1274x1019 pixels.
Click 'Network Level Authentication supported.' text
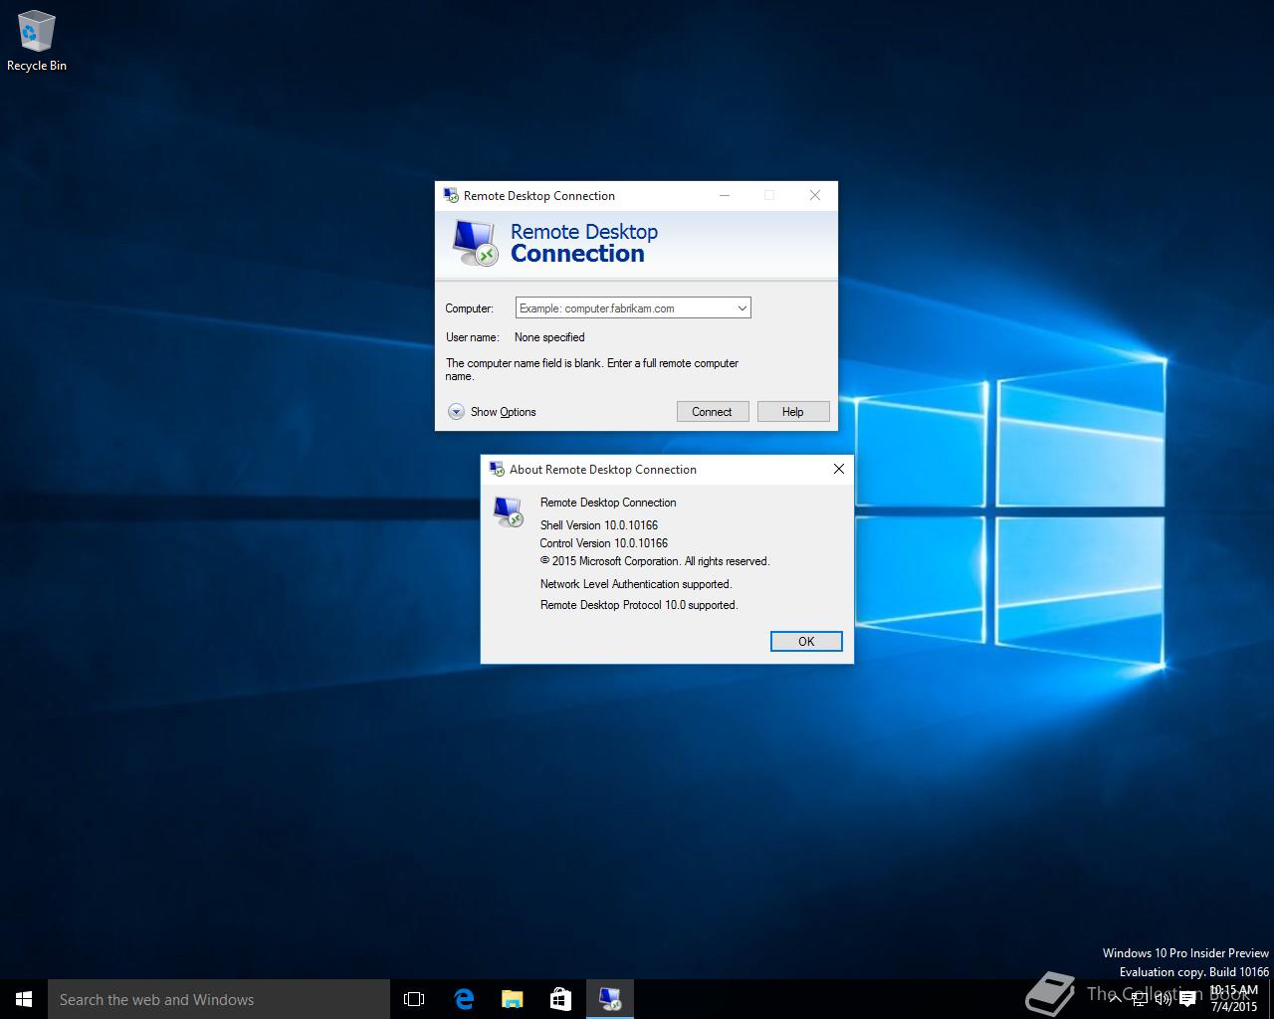coord(636,584)
